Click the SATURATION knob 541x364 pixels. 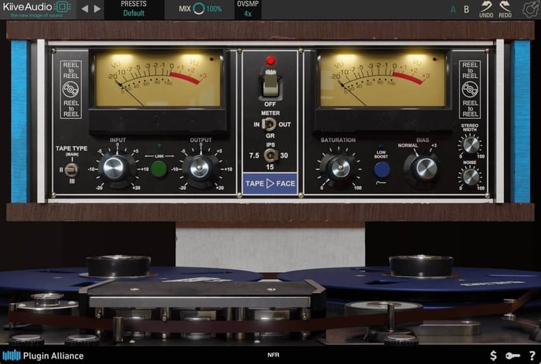click(339, 168)
